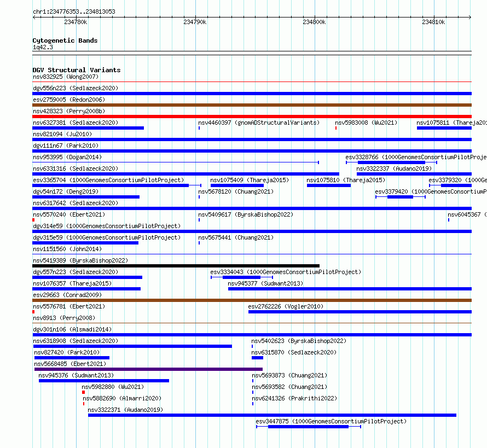The height and width of the screenshot is (448, 487).
Task: Click the purple nsv5668485 variant bar
Action: click(148, 369)
